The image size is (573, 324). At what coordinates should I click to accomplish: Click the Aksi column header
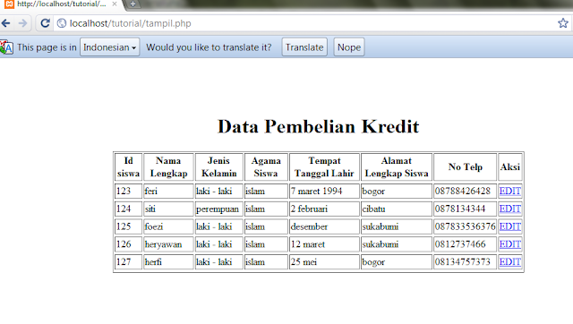click(510, 167)
